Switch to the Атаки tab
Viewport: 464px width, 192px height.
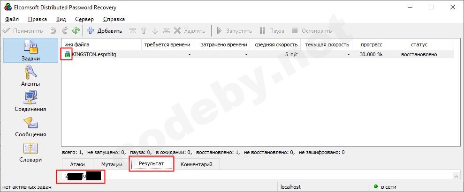(x=77, y=164)
